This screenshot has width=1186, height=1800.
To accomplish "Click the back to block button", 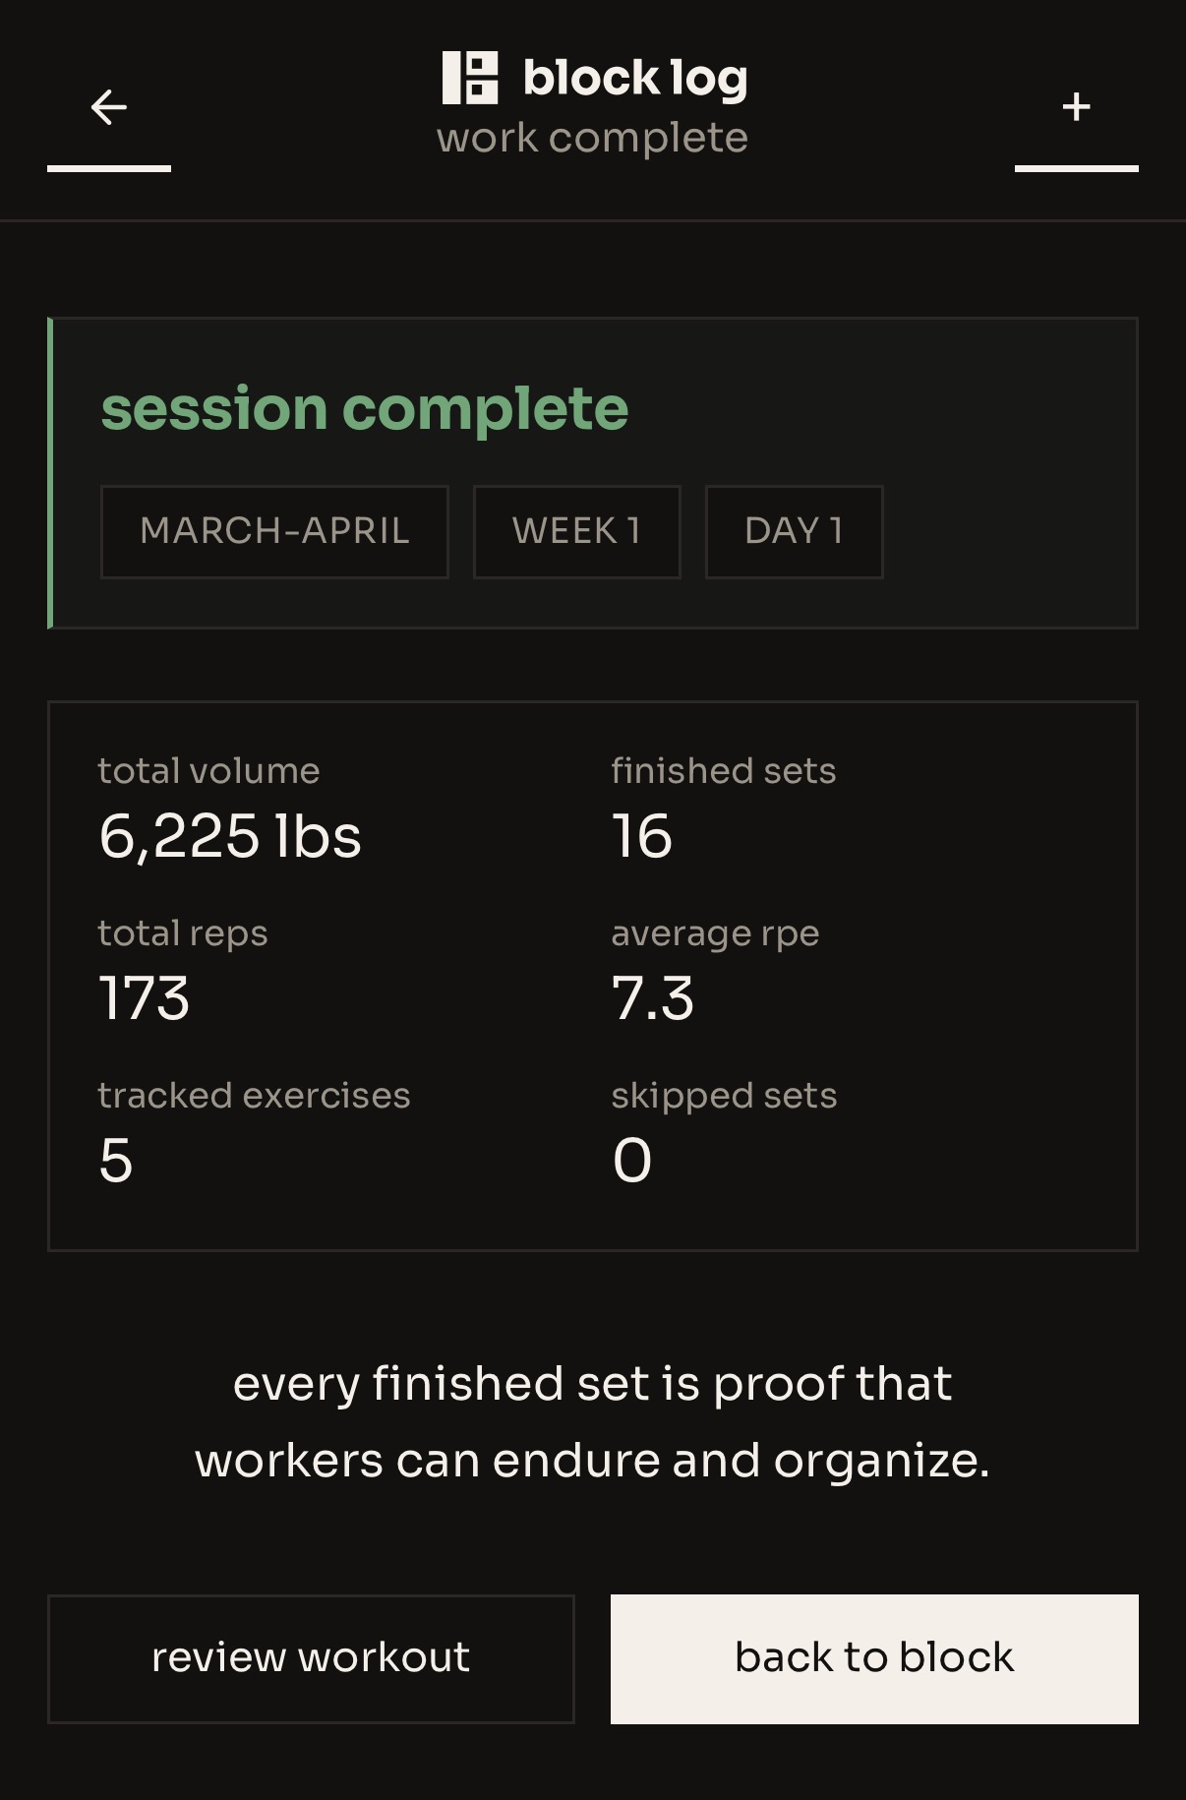I will tap(874, 1657).
